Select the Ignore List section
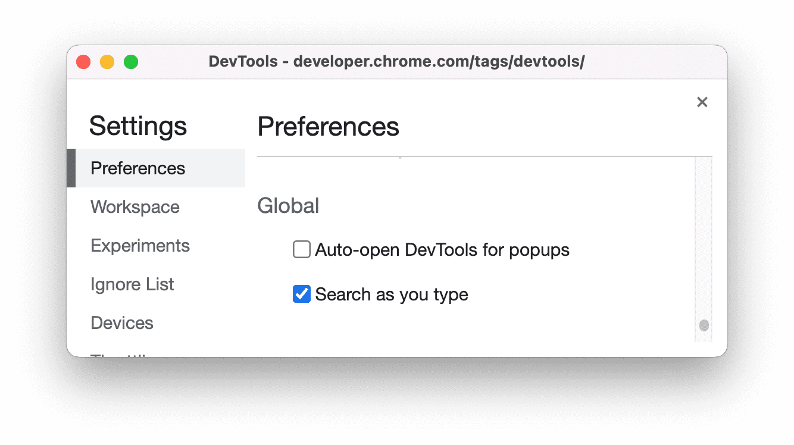This screenshot has width=794, height=445. pyautogui.click(x=132, y=284)
